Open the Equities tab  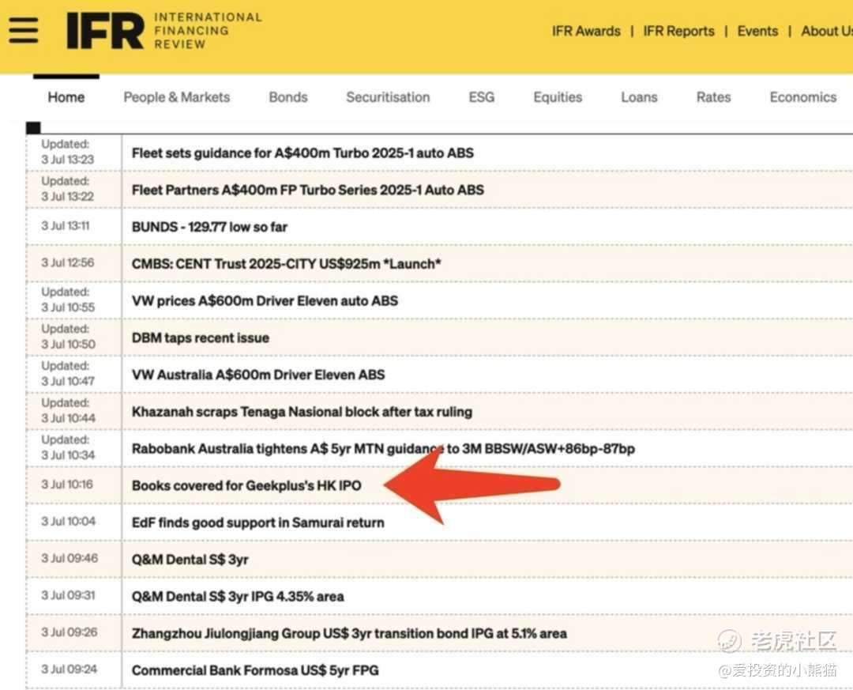pos(558,97)
